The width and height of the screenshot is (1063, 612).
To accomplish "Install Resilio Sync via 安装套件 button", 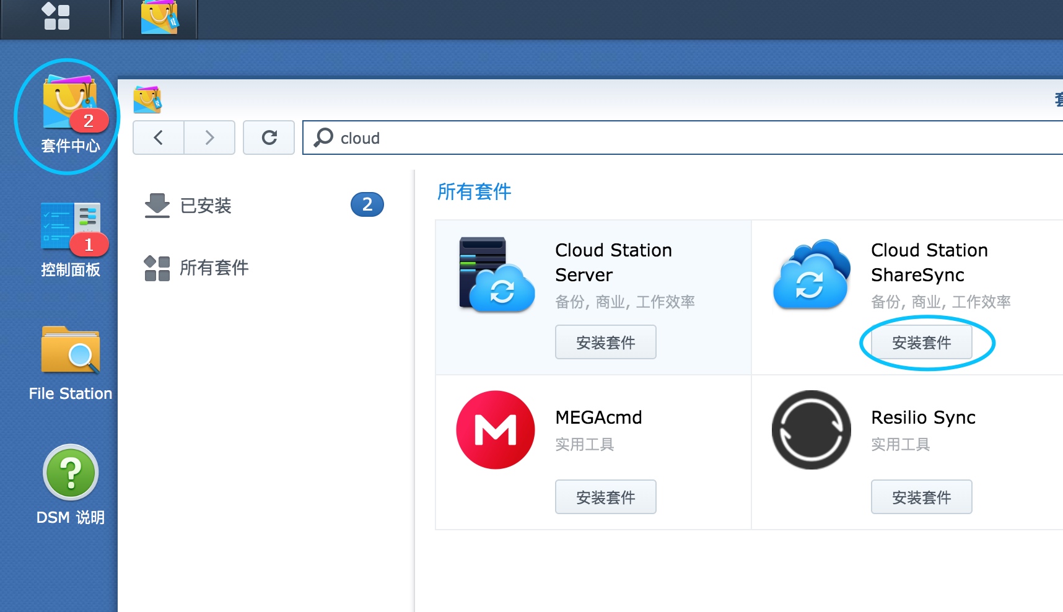I will pyautogui.click(x=922, y=497).
